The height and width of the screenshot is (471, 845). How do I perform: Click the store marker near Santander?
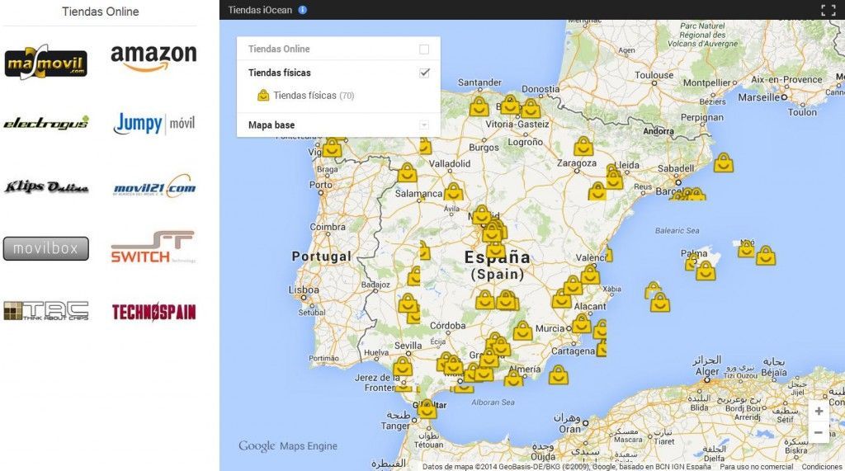click(x=479, y=106)
